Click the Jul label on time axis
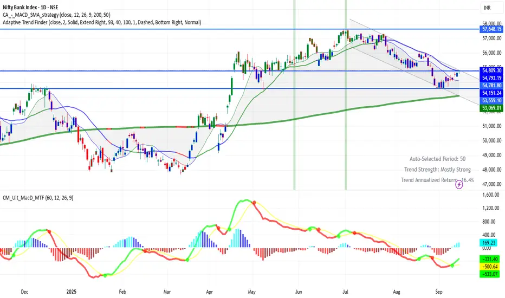The width and height of the screenshot is (505, 298). pyautogui.click(x=345, y=292)
